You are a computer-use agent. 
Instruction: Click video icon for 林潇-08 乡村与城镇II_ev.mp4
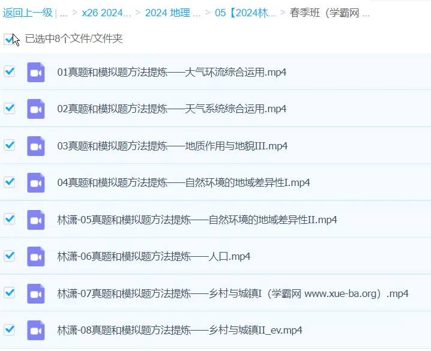(36, 330)
